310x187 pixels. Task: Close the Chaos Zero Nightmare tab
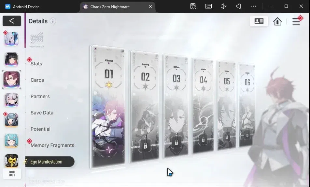[x=150, y=7]
